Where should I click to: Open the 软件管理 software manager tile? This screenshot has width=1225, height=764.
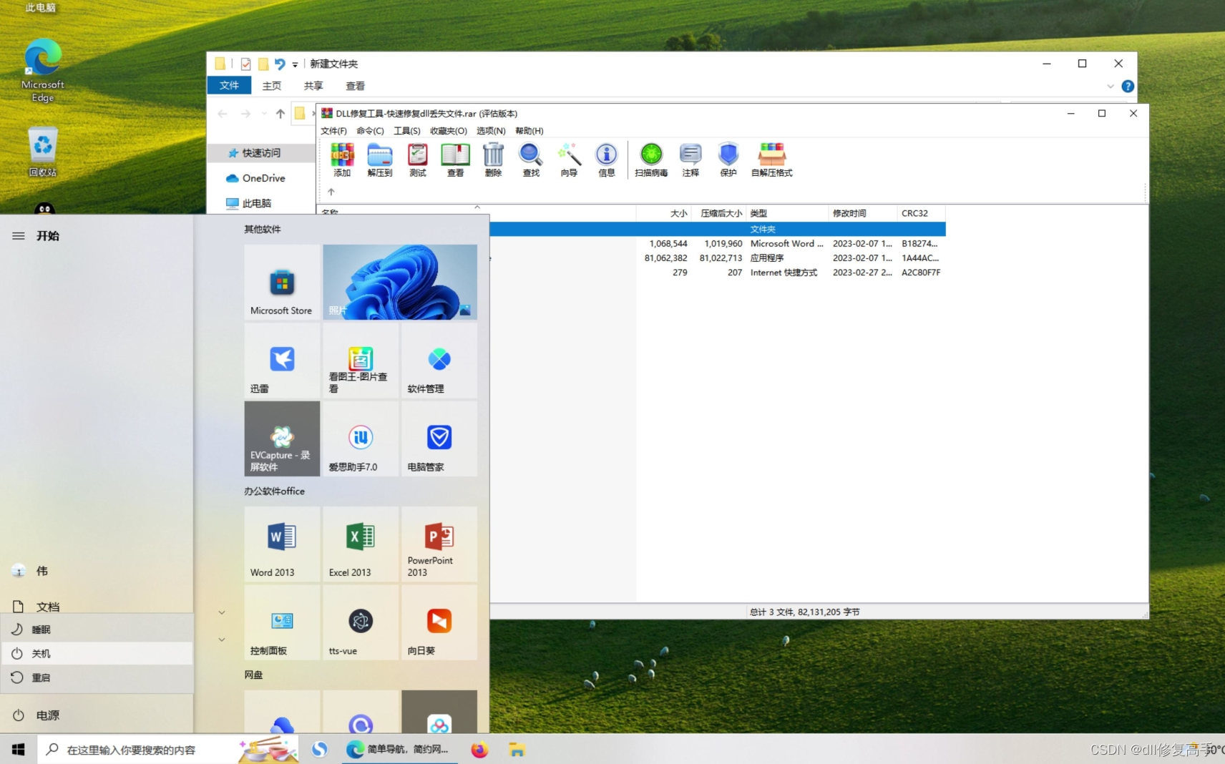[439, 361]
